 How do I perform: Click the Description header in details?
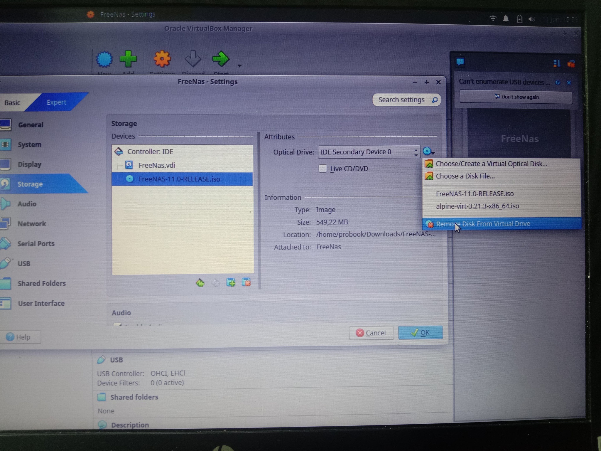(130, 425)
